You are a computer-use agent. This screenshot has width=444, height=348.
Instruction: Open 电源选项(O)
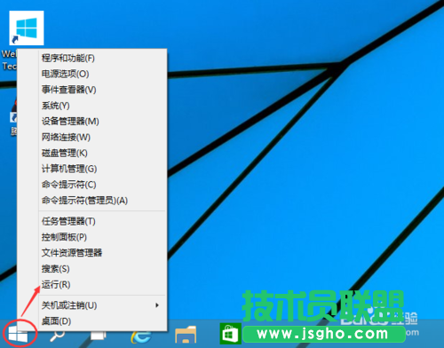point(92,74)
